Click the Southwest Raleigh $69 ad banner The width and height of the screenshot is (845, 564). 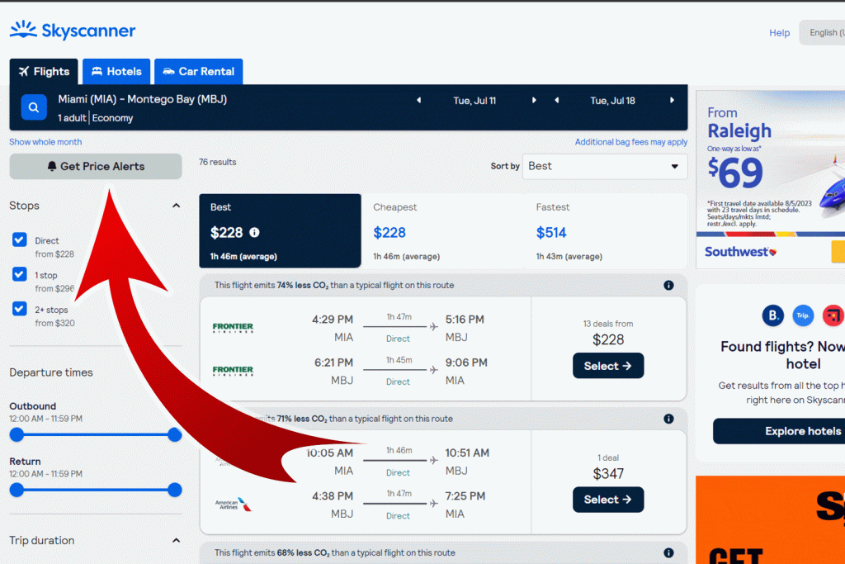[x=771, y=179]
